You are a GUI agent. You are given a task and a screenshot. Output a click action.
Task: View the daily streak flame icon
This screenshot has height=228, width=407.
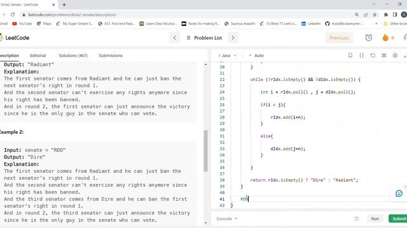385,38
